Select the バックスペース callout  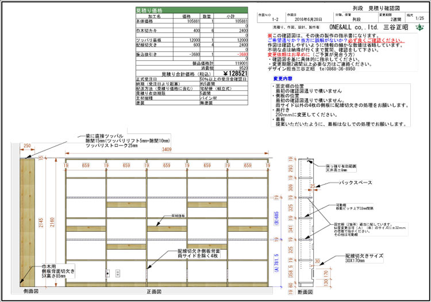click(356, 182)
